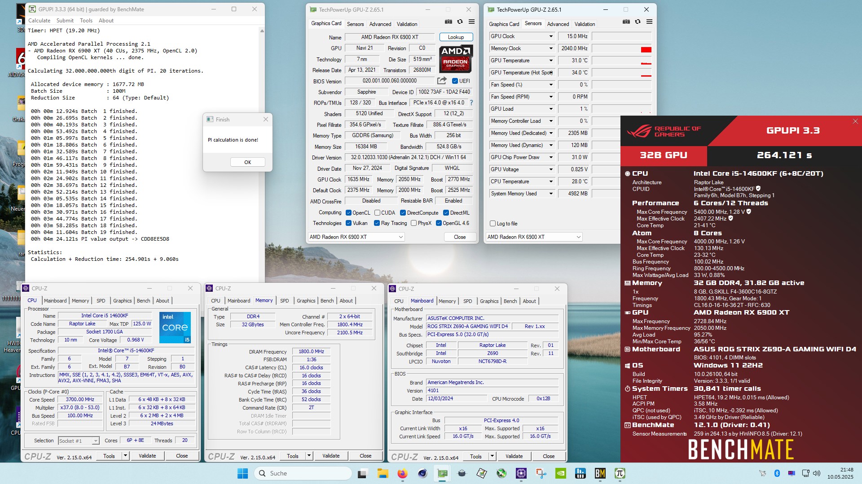Expand Fan Speed (RPM) sensor dropdown
Screen dimensions: 862x484
[x=551, y=97]
